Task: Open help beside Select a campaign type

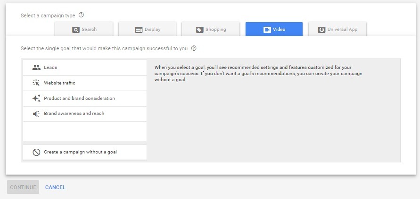Action: (x=82, y=15)
